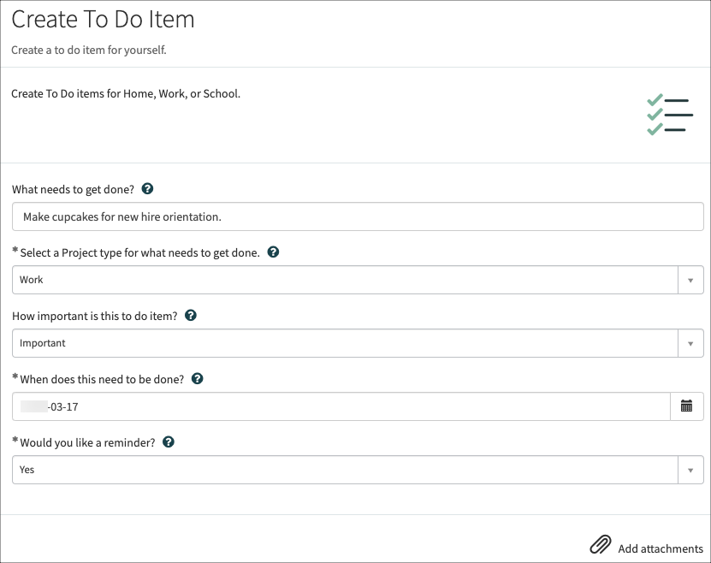Select the reminder field showing "Yes"
711x563 pixels.
click(342, 470)
